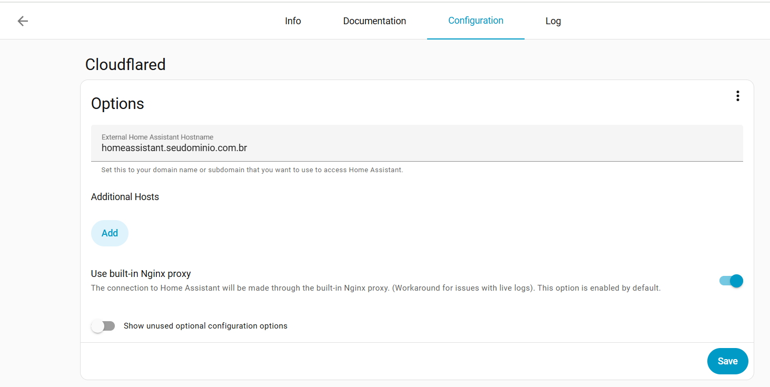The image size is (770, 387).
Task: View the Log tab
Action: pyautogui.click(x=553, y=21)
